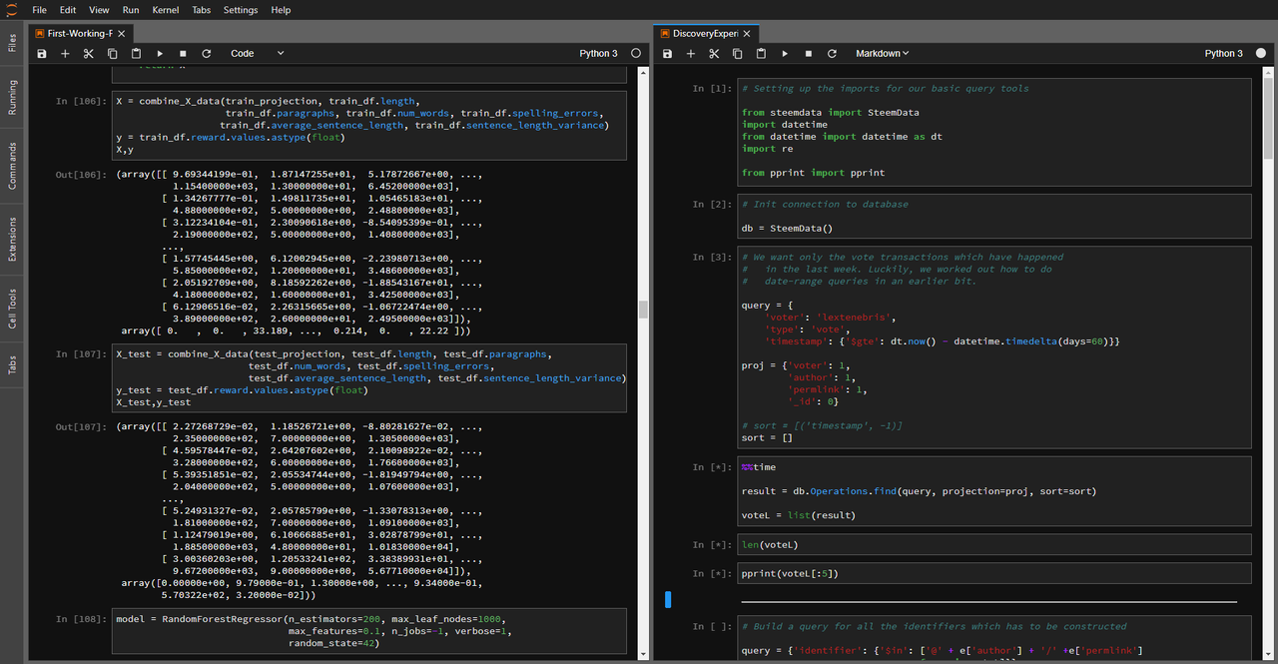Image resolution: width=1278 pixels, height=664 pixels.
Task: Paste cell in the right notebook toolbar
Action: [x=761, y=54]
